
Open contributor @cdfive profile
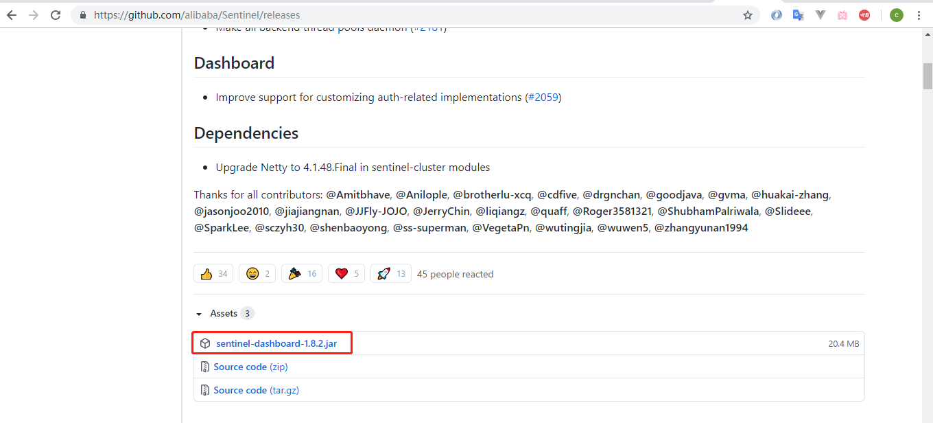click(x=557, y=195)
